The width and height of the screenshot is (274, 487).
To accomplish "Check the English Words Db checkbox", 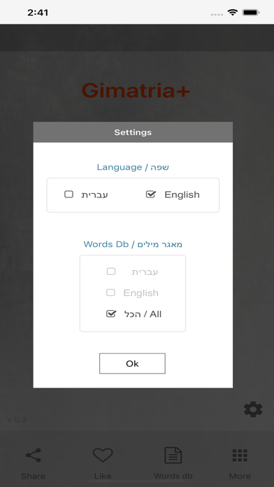I will click(x=110, y=292).
